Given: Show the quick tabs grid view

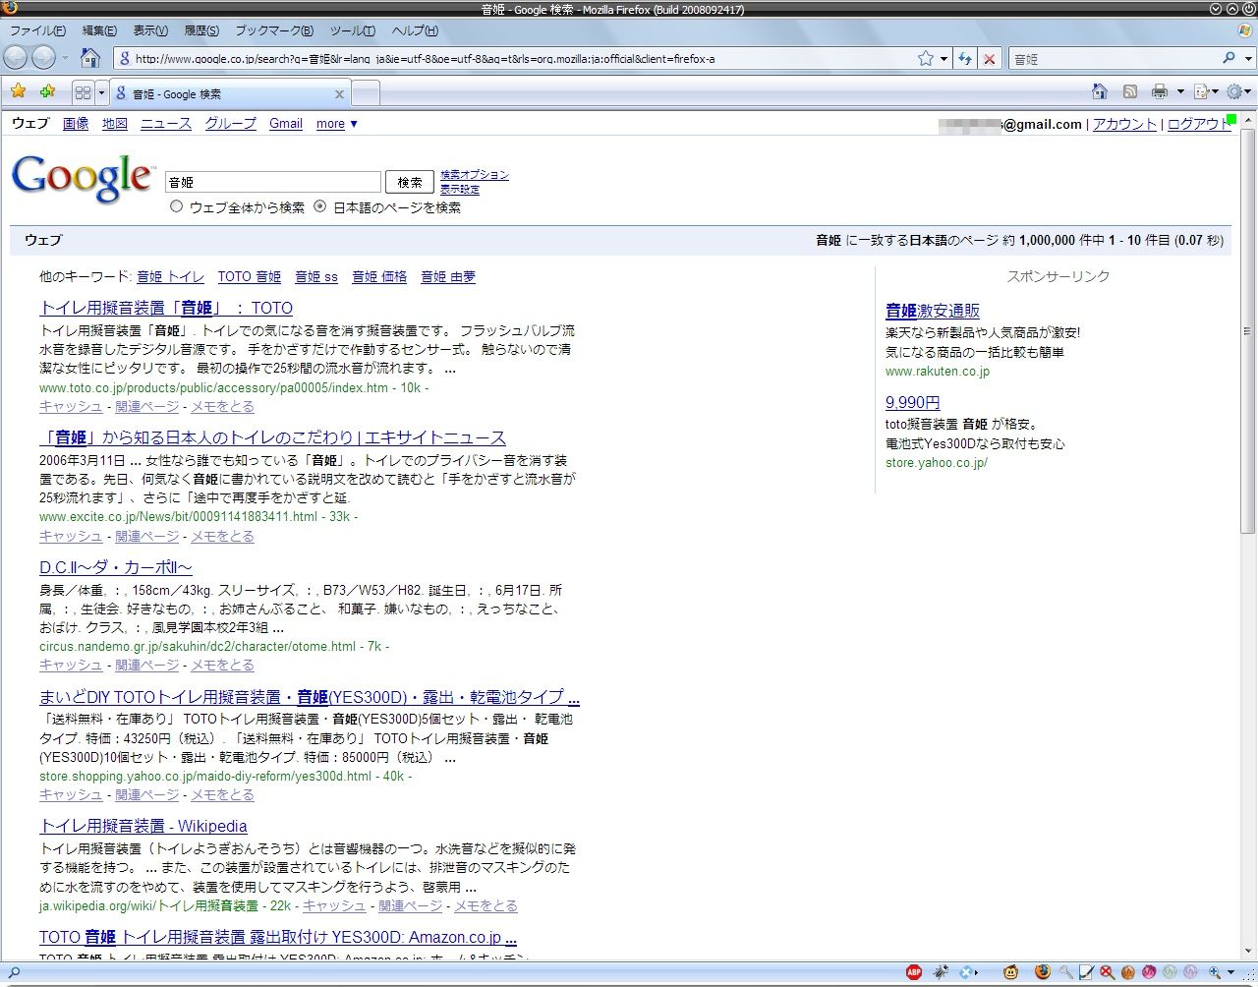Looking at the screenshot, I should pos(83,93).
